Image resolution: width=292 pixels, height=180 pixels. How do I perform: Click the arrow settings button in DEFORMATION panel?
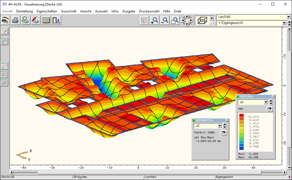(x=224, y=133)
